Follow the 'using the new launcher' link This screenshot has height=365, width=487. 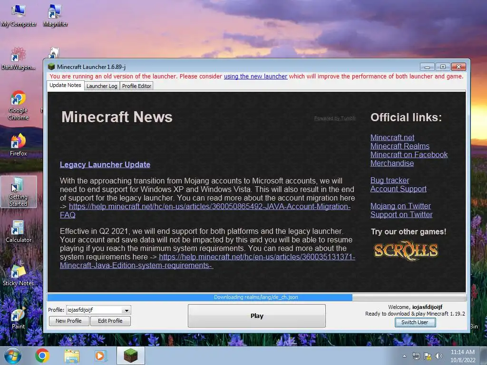tap(255, 77)
